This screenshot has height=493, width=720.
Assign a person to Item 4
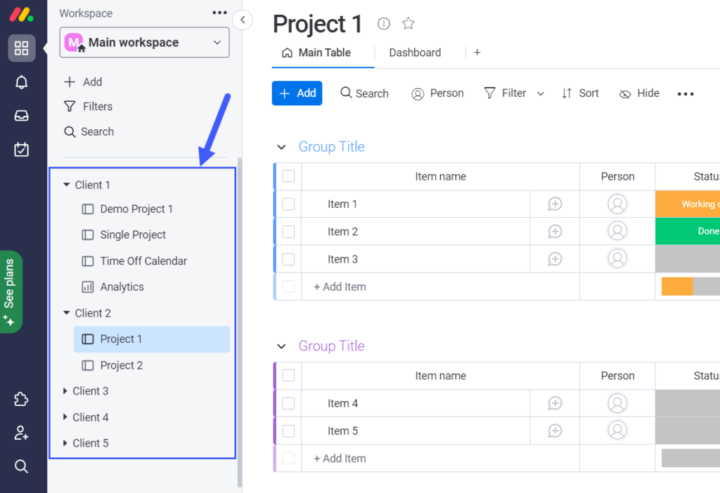(617, 403)
